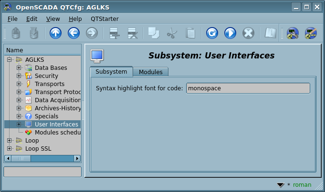Image resolution: width=325 pixels, height=192 pixels.
Task: Click the Security tree item icon
Action: click(x=28, y=76)
